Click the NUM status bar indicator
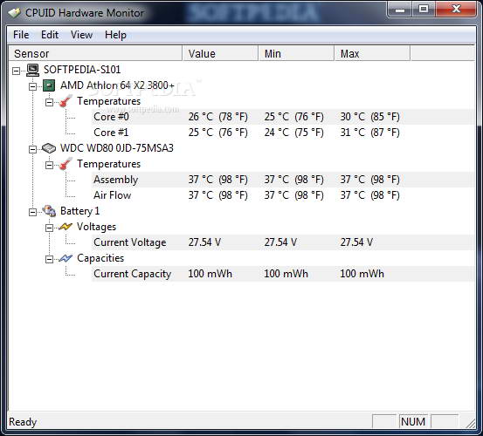483x436 pixels. click(x=413, y=421)
